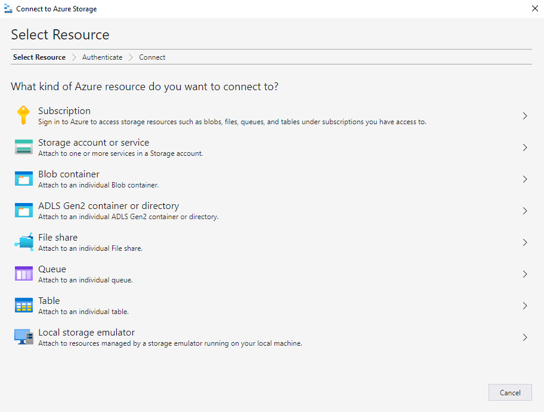Click the Local storage emulator icon

pos(24,337)
